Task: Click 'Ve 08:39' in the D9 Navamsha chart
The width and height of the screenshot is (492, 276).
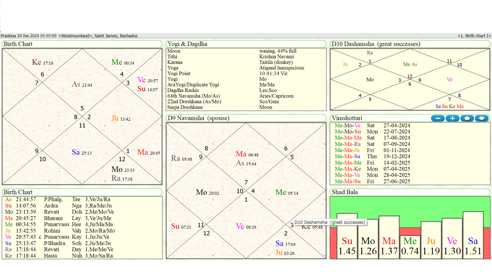Action: [246, 226]
